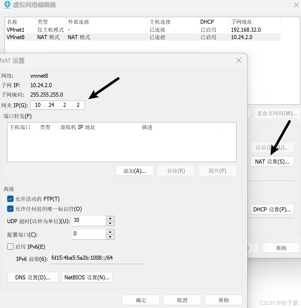This screenshot has height=308, width=301.
Task: Click 仅主机模式 cell in VMnet1 row
Action: 50,30
